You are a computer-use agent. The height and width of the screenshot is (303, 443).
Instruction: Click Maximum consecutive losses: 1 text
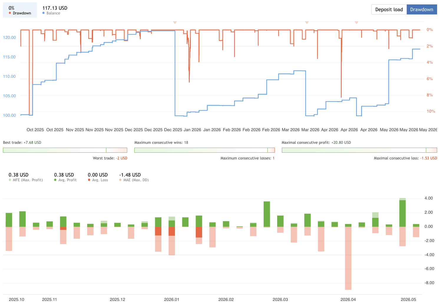tap(247, 158)
